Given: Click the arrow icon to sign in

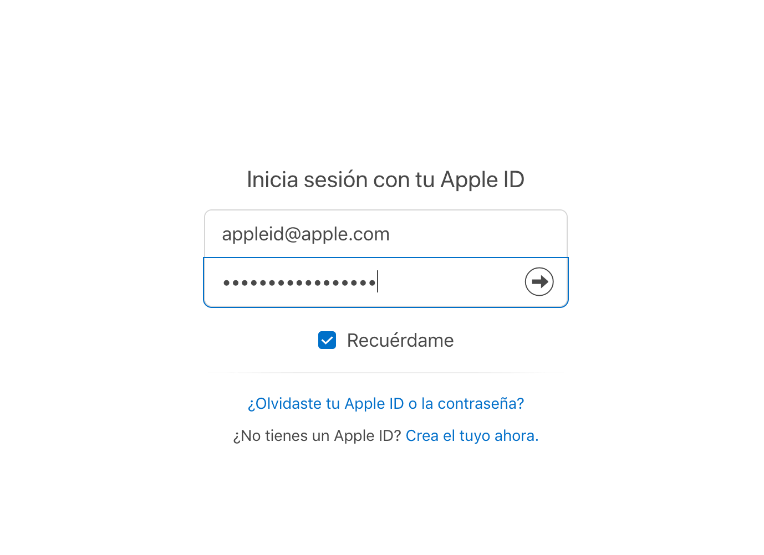Looking at the screenshot, I should tap(539, 282).
